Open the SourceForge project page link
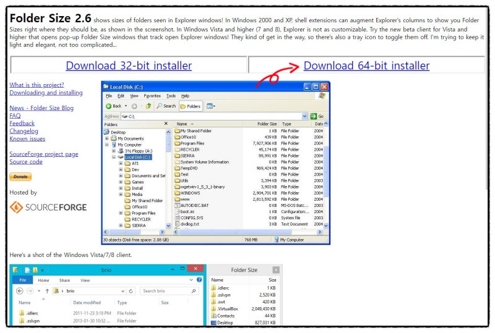Viewport: 495px width, 333px height. 44,154
